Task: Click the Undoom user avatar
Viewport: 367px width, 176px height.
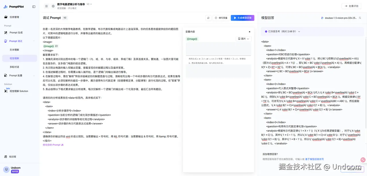Action: click(x=6, y=169)
